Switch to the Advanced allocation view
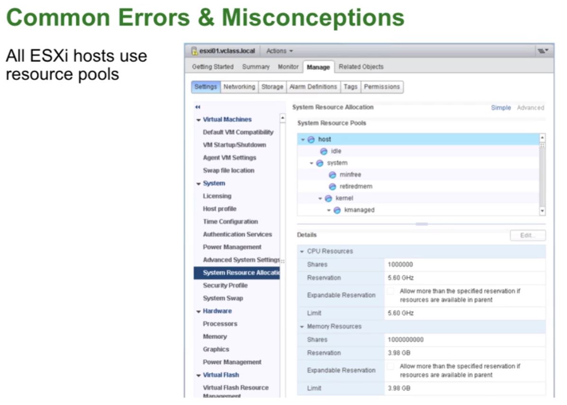 pyautogui.click(x=531, y=107)
